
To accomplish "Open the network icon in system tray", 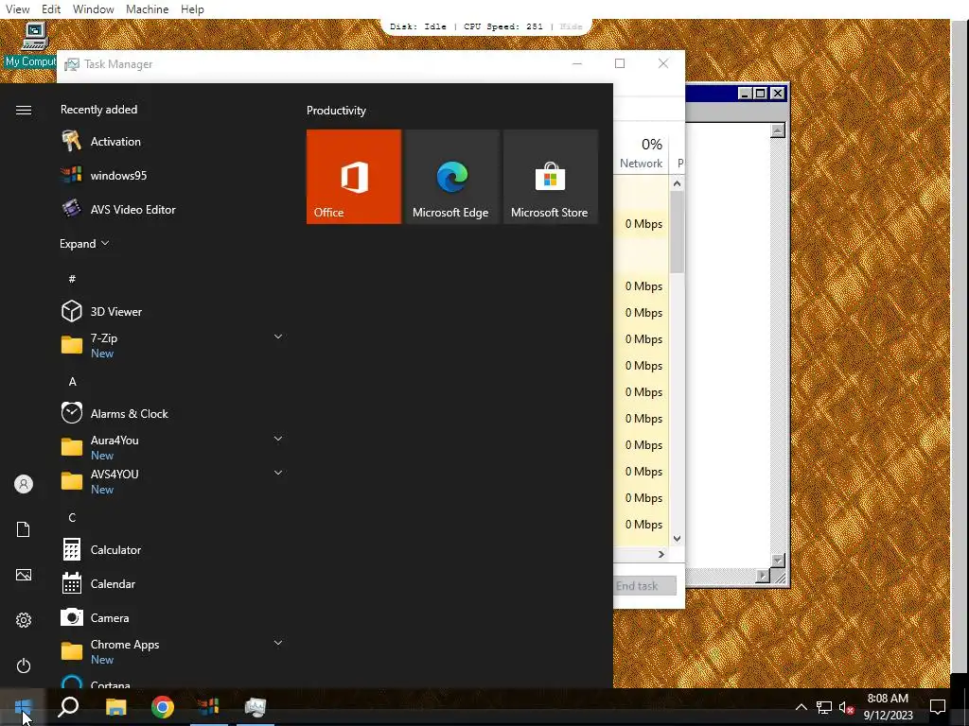I will point(824,707).
